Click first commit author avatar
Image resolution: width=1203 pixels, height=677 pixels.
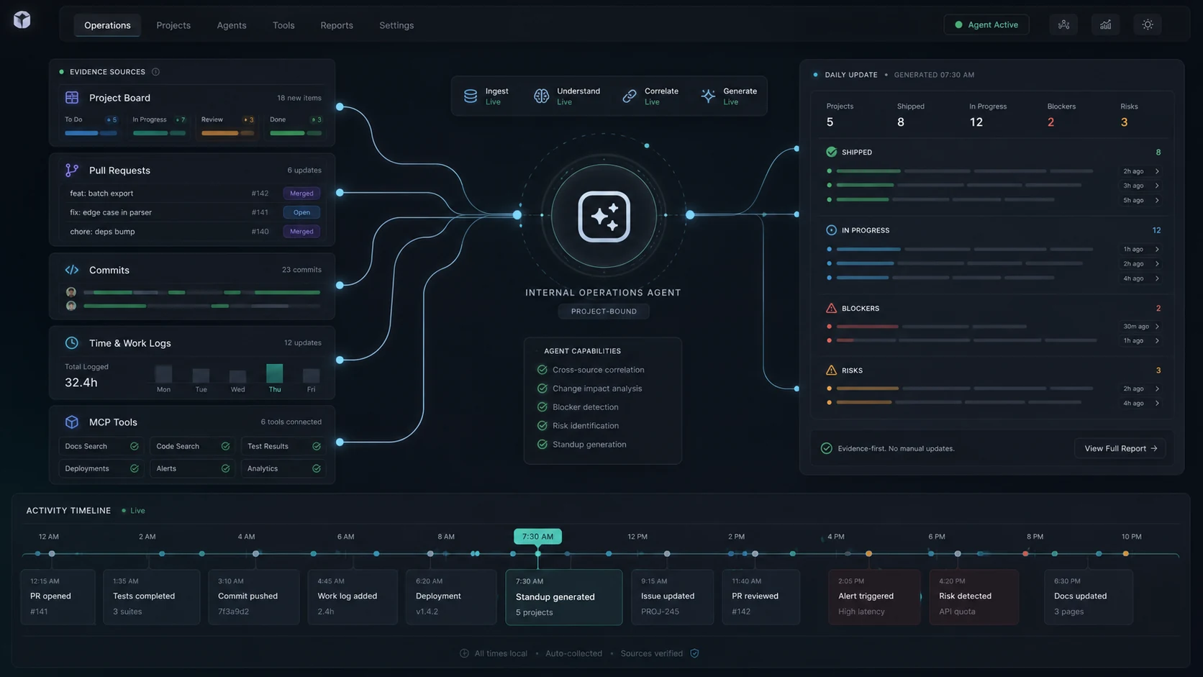[x=71, y=292]
